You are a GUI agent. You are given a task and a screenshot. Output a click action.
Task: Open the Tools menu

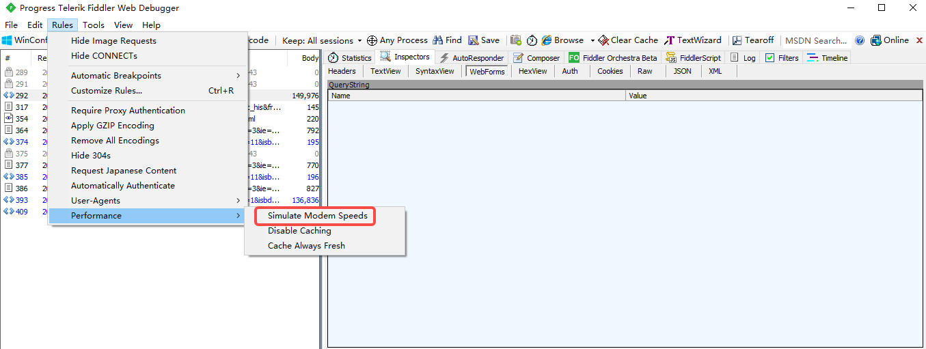click(94, 25)
